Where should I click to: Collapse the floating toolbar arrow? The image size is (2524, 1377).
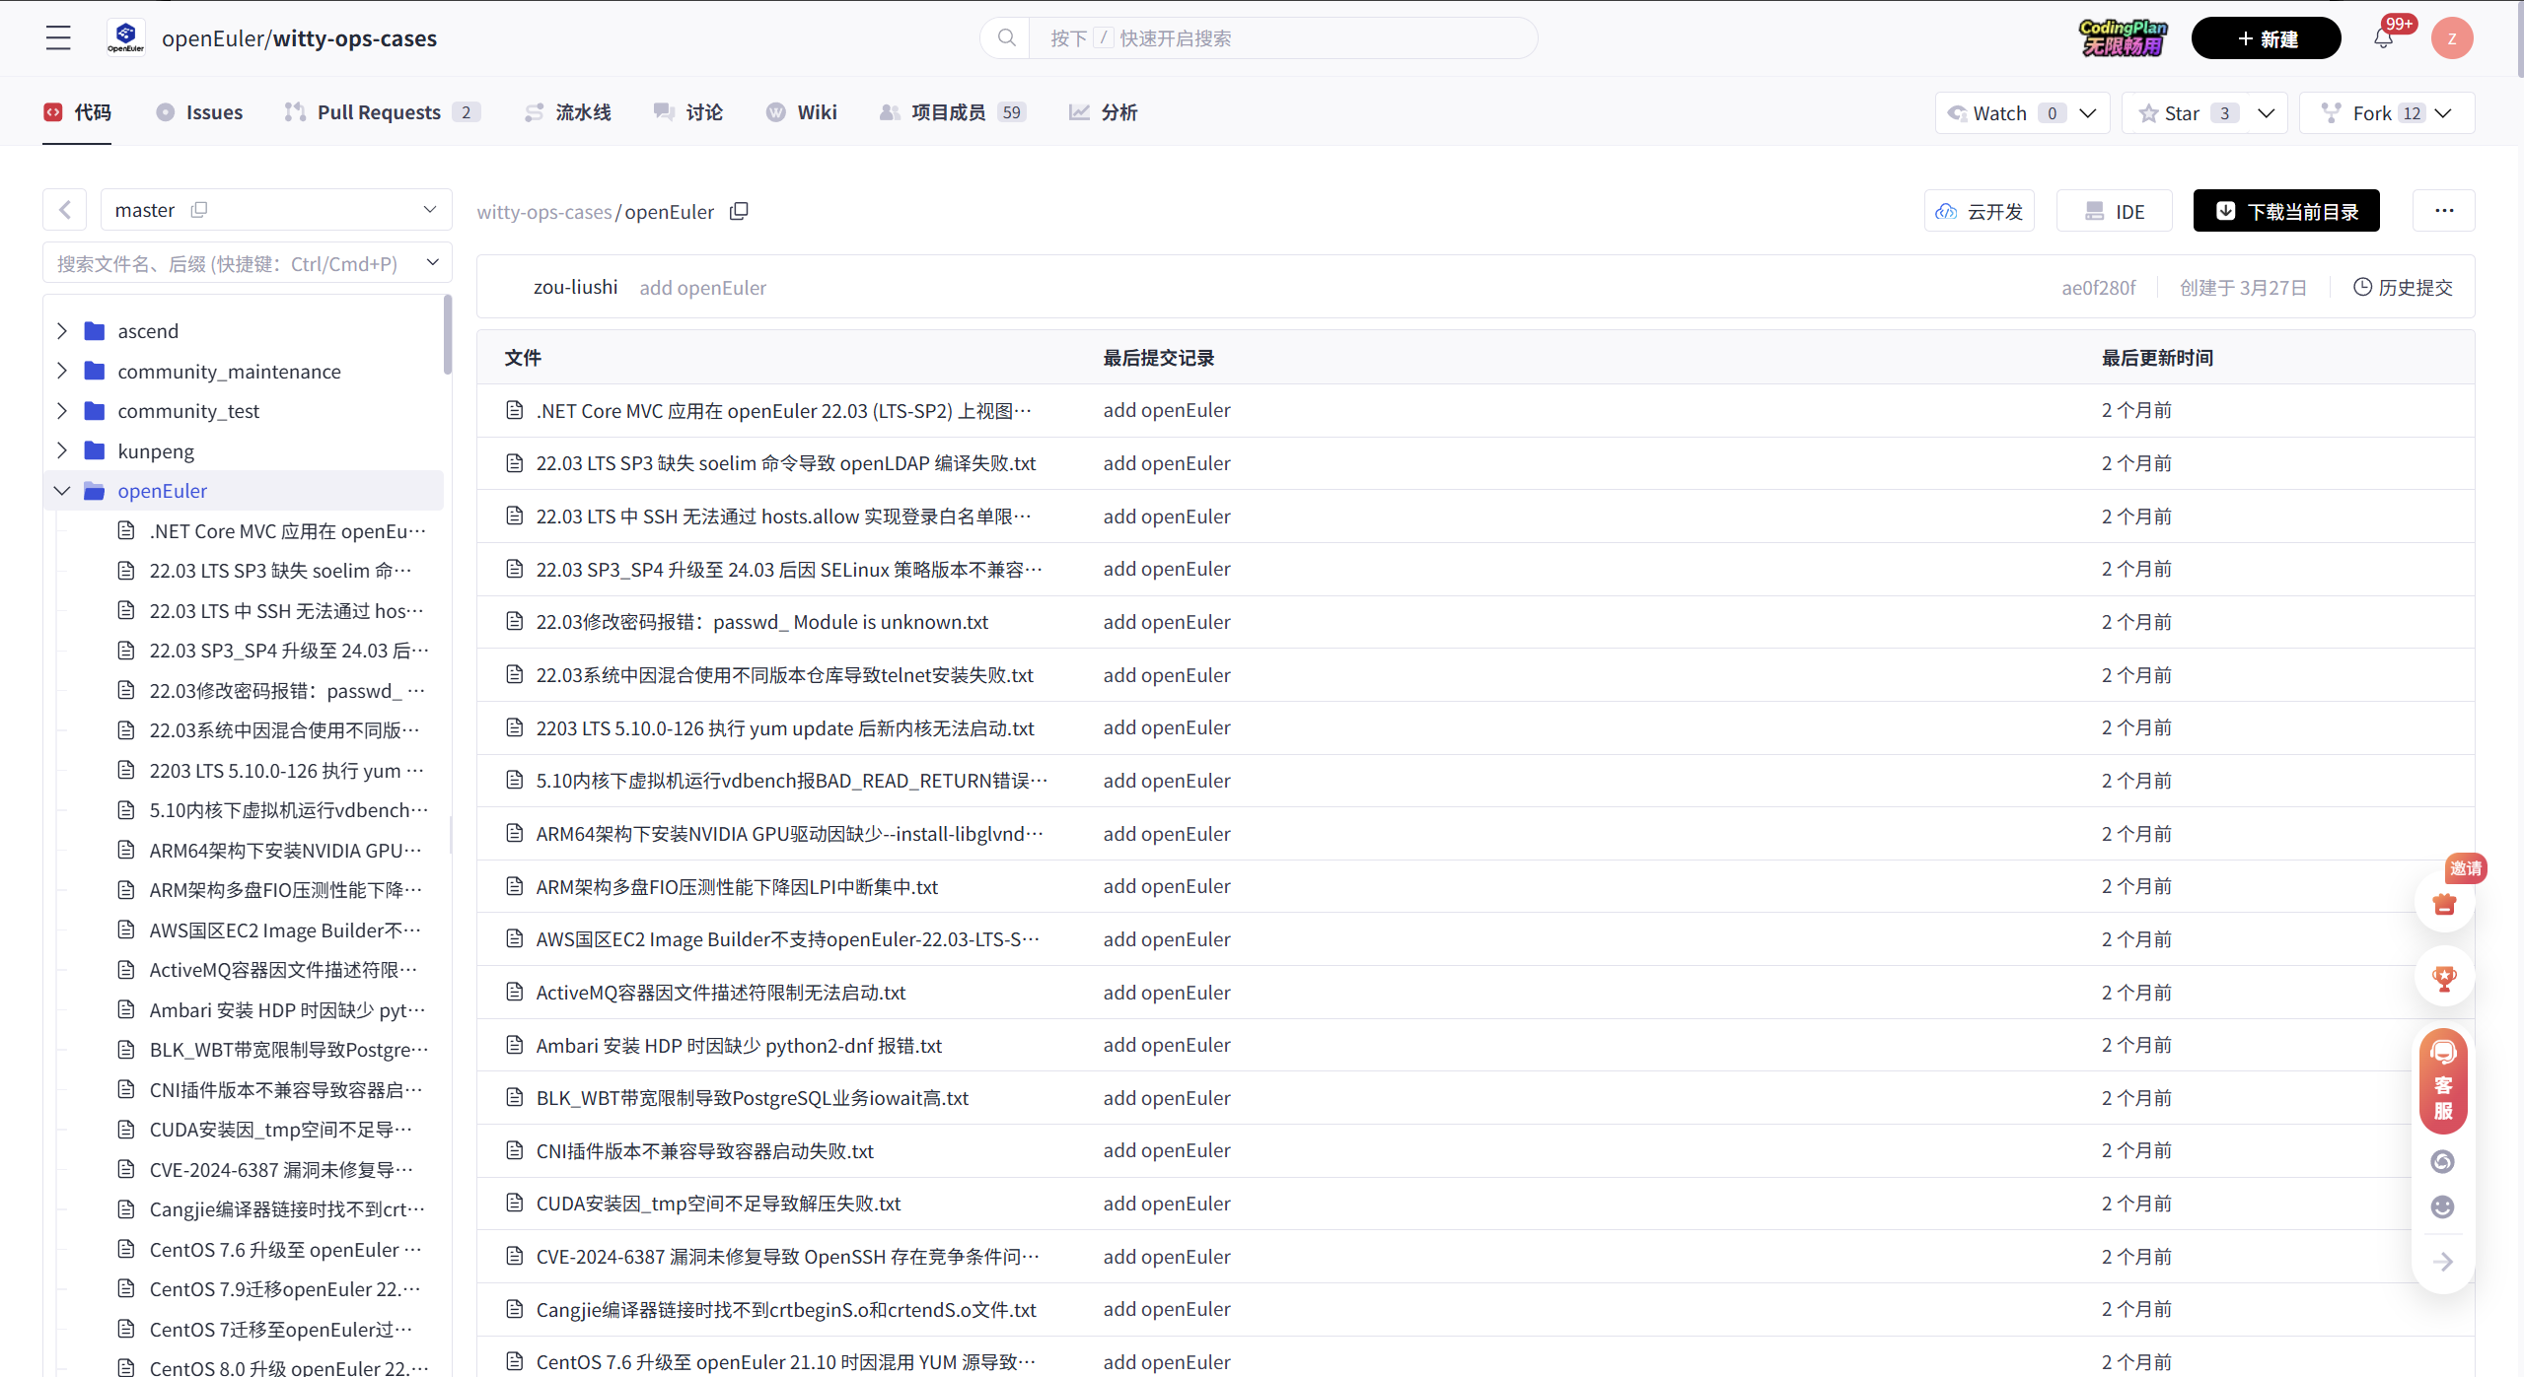click(2442, 1262)
